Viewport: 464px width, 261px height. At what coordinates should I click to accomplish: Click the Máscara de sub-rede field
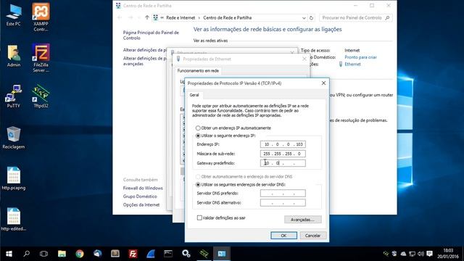pos(283,154)
